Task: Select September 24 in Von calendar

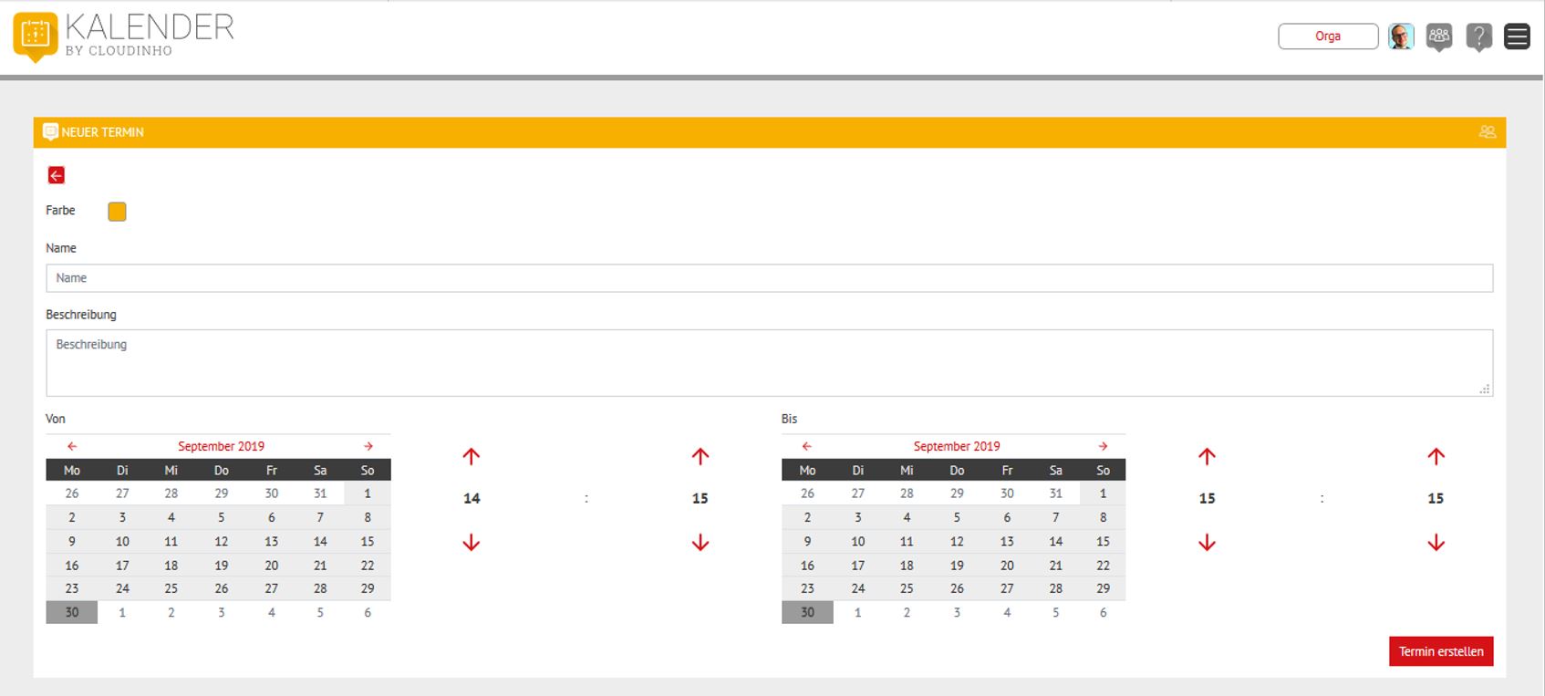Action: pos(122,588)
